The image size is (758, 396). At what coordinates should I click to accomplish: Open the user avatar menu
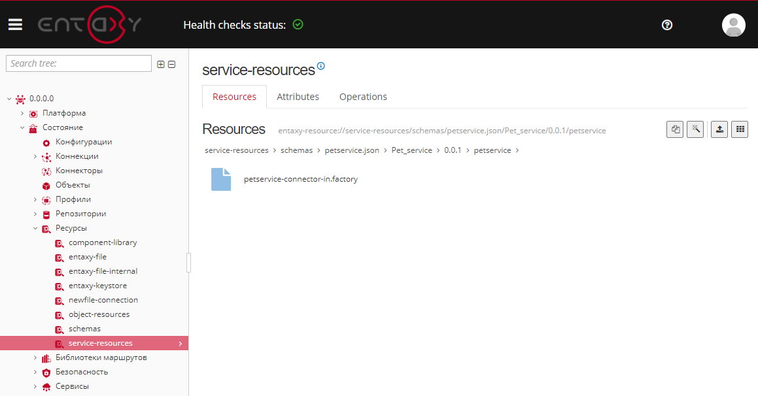(x=733, y=25)
